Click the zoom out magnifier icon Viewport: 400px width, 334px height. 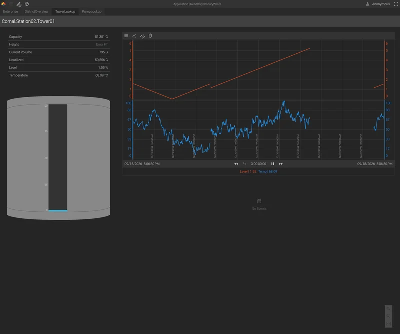coord(388,316)
